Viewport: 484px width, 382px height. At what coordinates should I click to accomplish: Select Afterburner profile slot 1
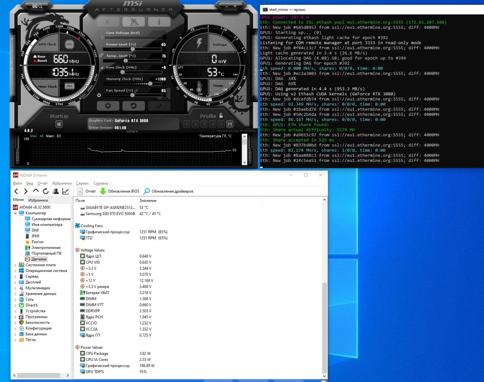[x=186, y=124]
